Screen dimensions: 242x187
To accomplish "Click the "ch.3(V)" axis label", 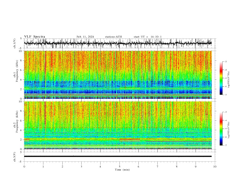I will pyautogui.click(x=15, y=157).
